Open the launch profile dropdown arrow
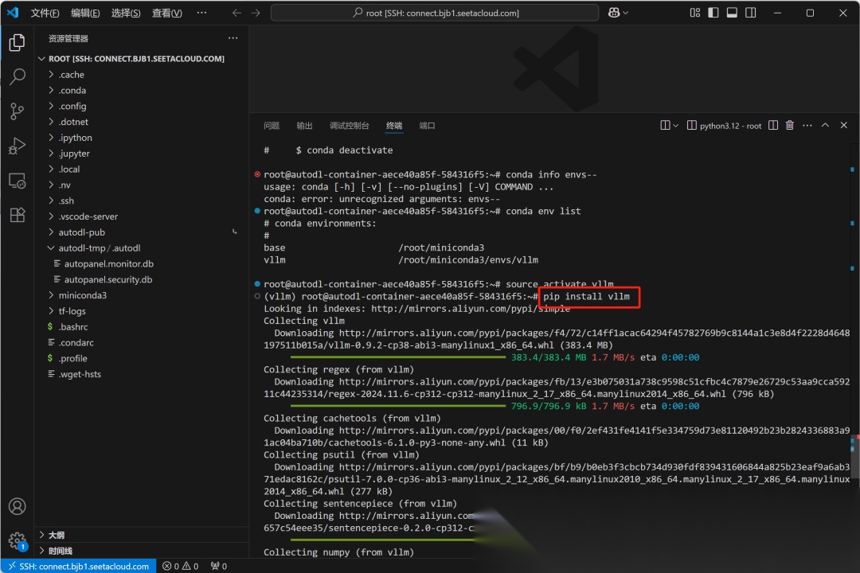This screenshot has width=860, height=573. point(676,126)
